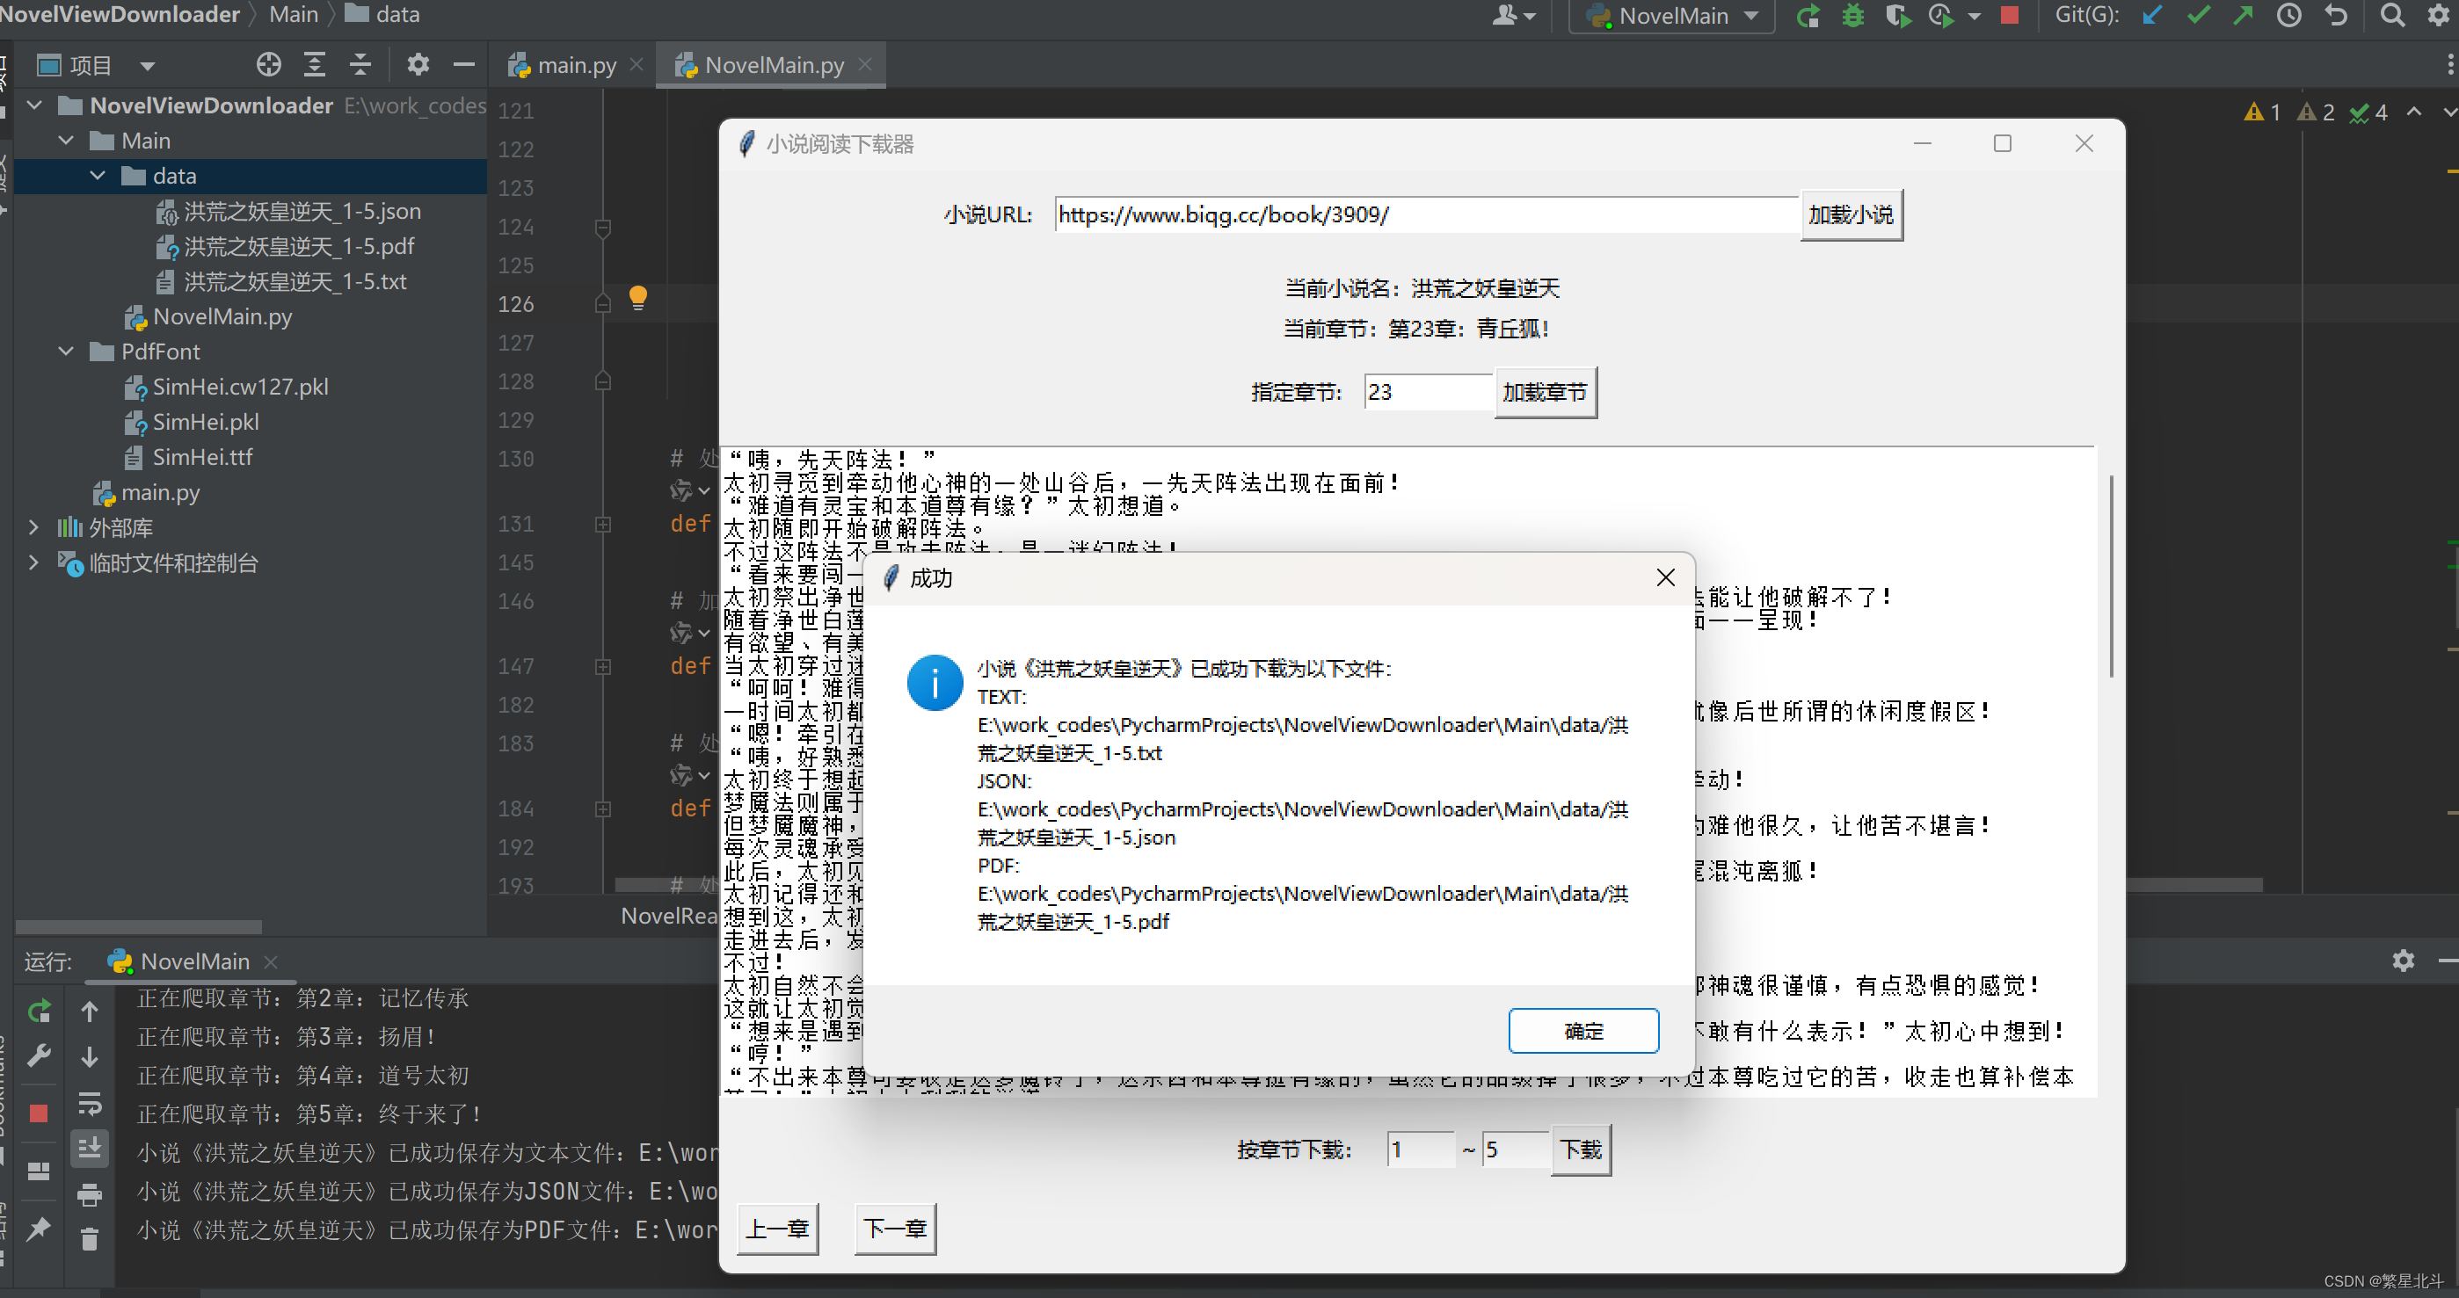Click the yellow lightbulb intention icon
The height and width of the screenshot is (1298, 2459).
(x=637, y=298)
